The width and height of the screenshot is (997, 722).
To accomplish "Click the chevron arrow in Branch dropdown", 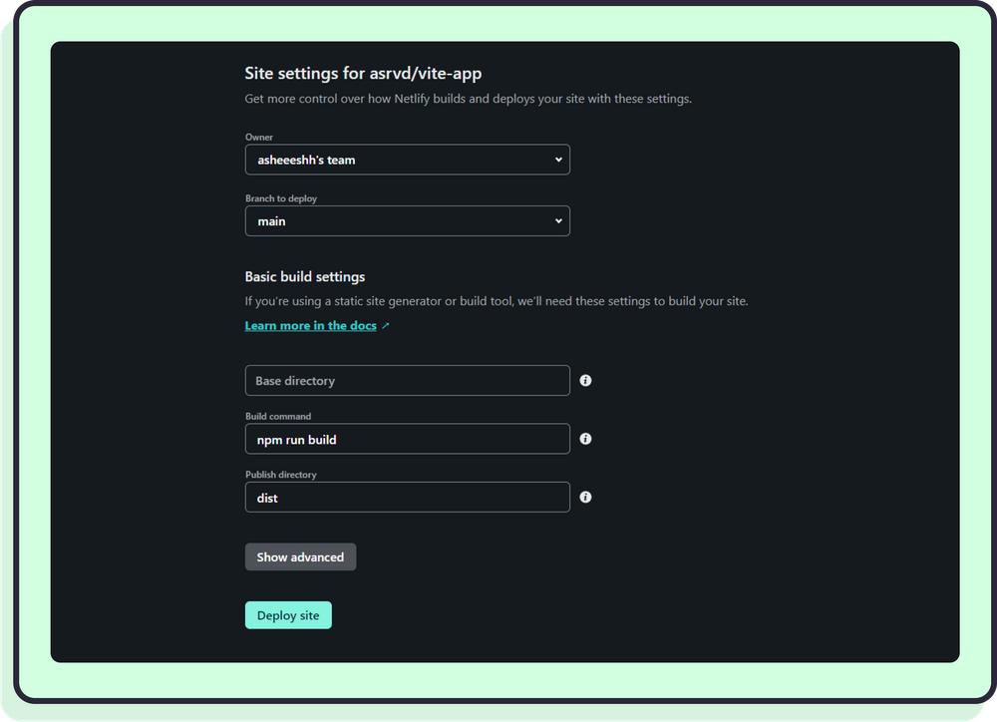I will point(557,221).
